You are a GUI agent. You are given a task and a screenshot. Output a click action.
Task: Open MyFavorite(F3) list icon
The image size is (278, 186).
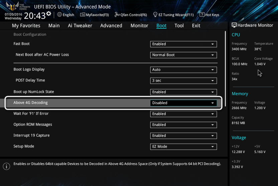pyautogui.click(x=83, y=15)
